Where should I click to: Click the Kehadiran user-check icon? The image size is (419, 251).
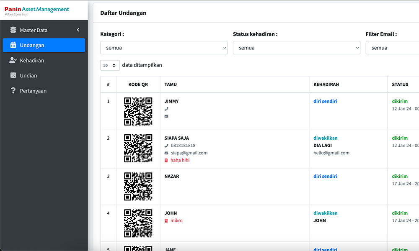click(13, 60)
